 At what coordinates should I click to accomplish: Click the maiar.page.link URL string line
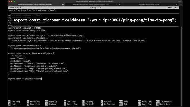tap(79, 41)
